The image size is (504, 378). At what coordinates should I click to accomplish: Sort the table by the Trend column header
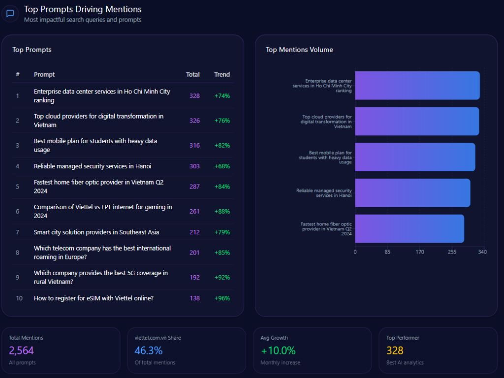221,75
